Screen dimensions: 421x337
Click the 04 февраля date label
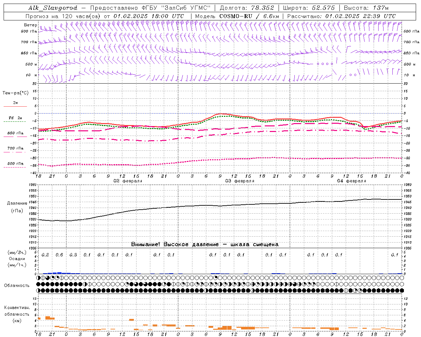tap(352, 181)
